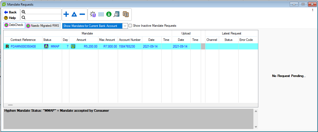
Task: Open the Show Mandates for Current Bank Account dropdown
Action: click(x=125, y=26)
